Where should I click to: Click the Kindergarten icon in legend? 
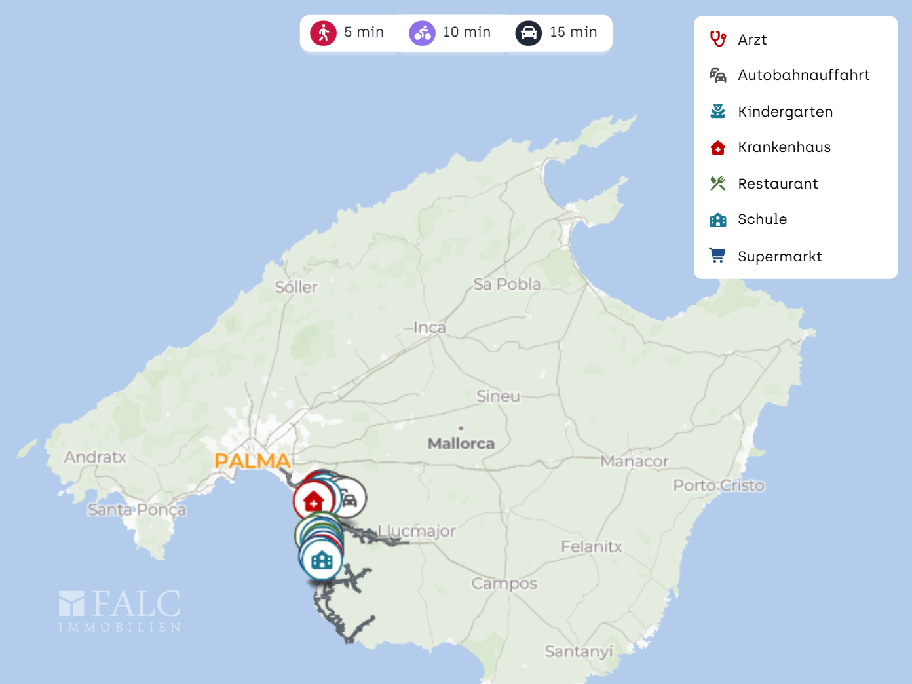718,111
